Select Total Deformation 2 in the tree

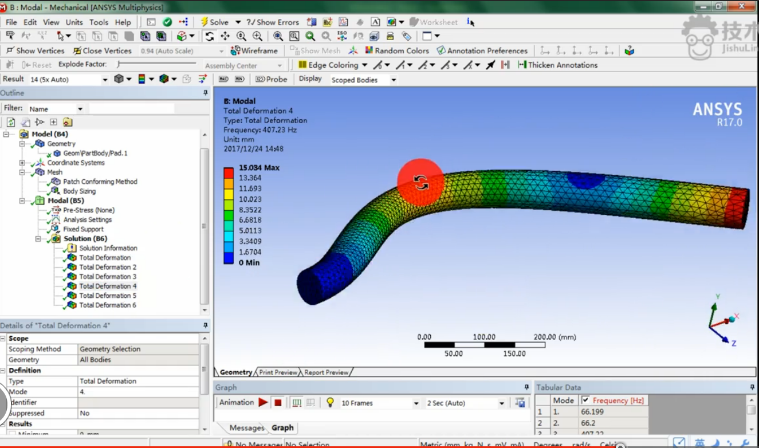(x=108, y=267)
